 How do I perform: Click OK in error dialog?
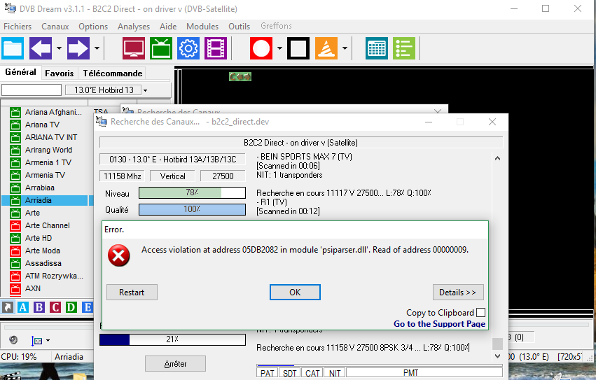click(295, 293)
